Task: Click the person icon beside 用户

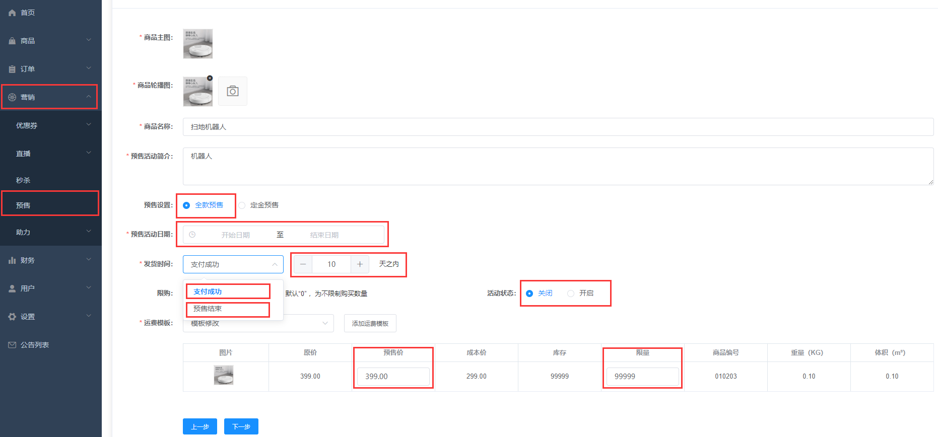Action: pyautogui.click(x=12, y=288)
